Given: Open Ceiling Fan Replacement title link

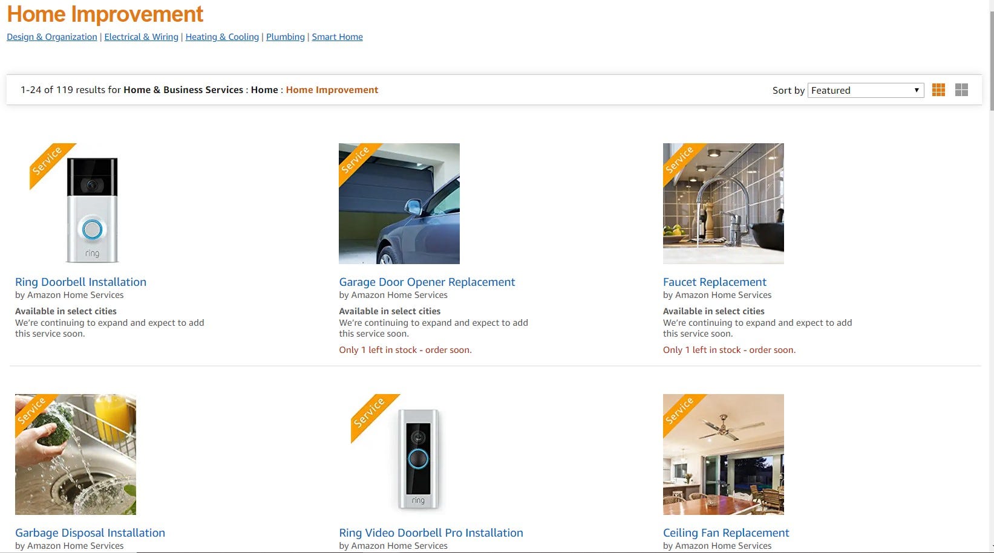Looking at the screenshot, I should point(726,532).
